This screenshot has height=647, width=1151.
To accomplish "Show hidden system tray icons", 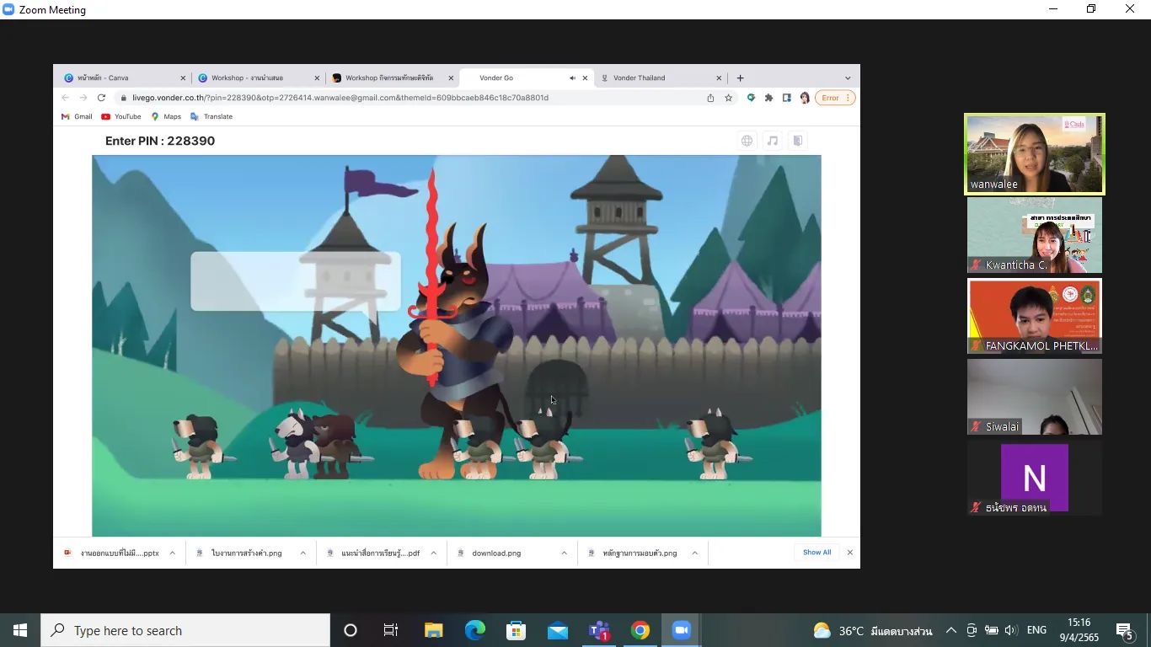I will click(x=951, y=630).
